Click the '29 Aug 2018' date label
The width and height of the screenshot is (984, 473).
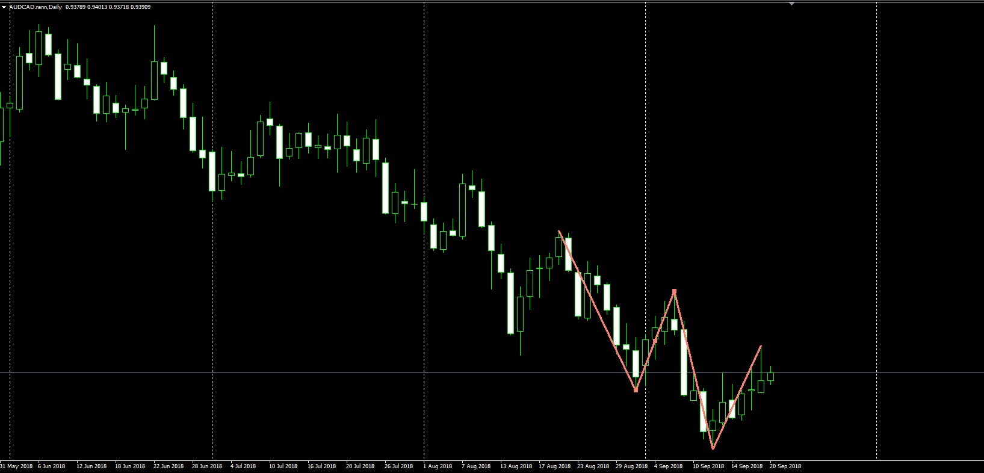coord(631,466)
